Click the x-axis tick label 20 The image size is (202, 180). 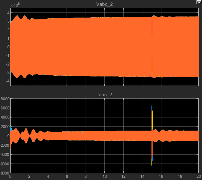tap(199, 176)
